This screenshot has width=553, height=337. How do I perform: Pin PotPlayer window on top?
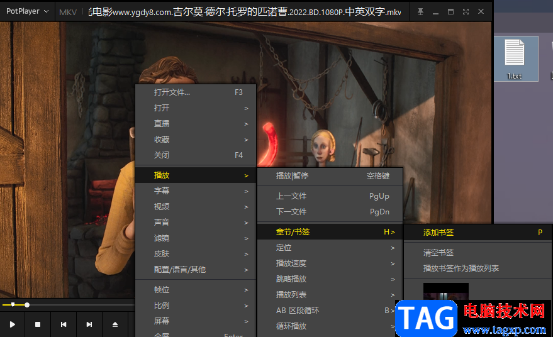pos(420,12)
